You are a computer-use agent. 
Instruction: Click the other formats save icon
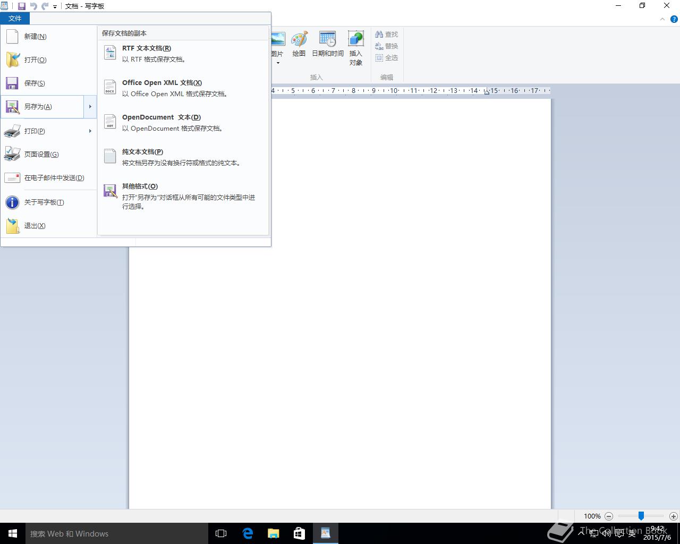110,191
